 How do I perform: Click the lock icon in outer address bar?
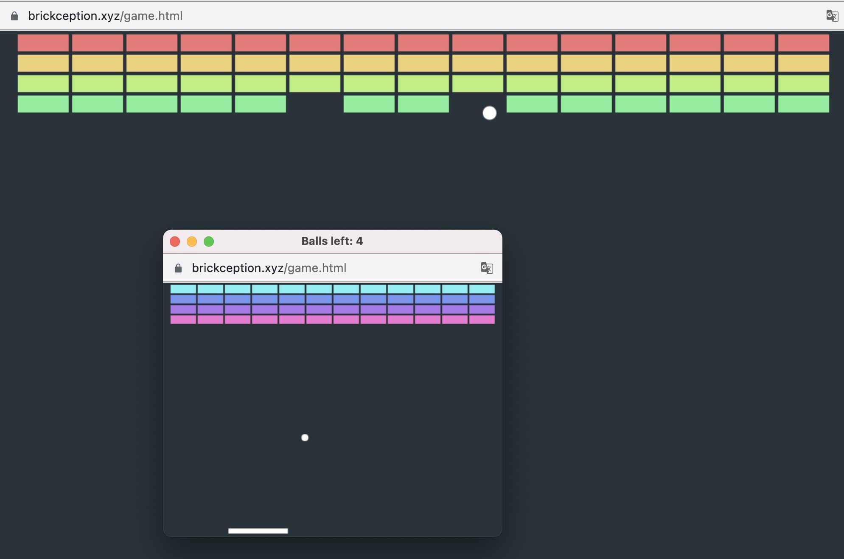pos(14,16)
